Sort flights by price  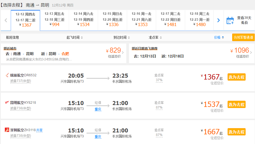click(219, 38)
